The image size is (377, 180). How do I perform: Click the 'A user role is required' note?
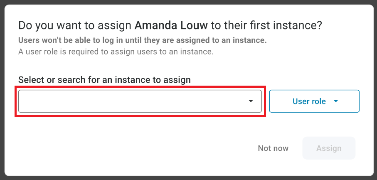coord(116,52)
